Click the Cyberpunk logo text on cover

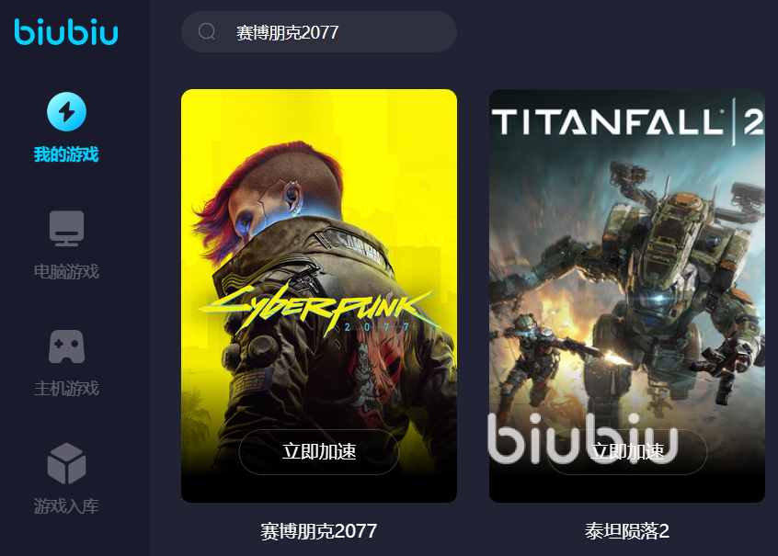click(317, 309)
